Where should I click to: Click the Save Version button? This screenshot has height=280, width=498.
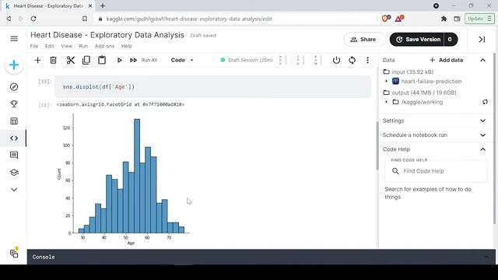[417, 40]
